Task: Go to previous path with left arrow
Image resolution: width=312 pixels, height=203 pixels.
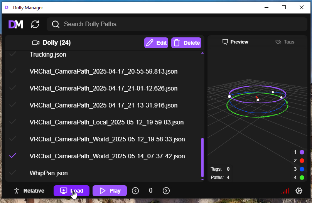Action: [135, 191]
